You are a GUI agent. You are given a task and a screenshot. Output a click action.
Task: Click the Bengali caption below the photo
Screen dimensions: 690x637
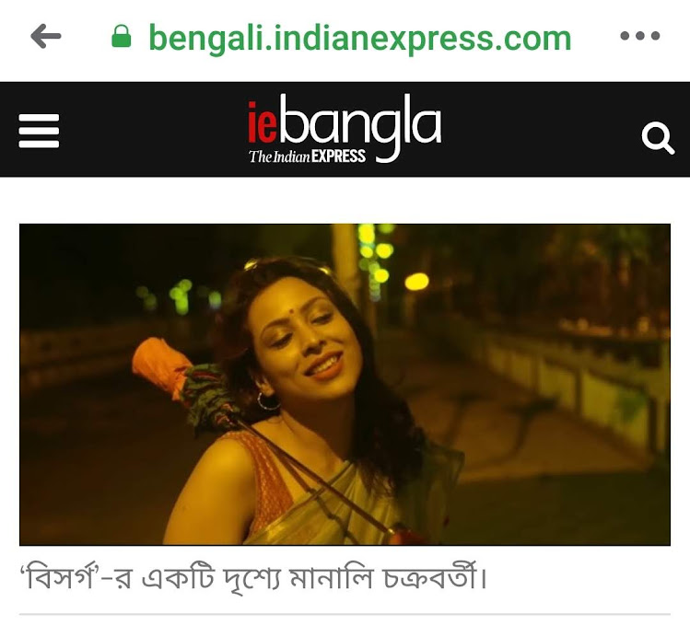[x=254, y=577]
